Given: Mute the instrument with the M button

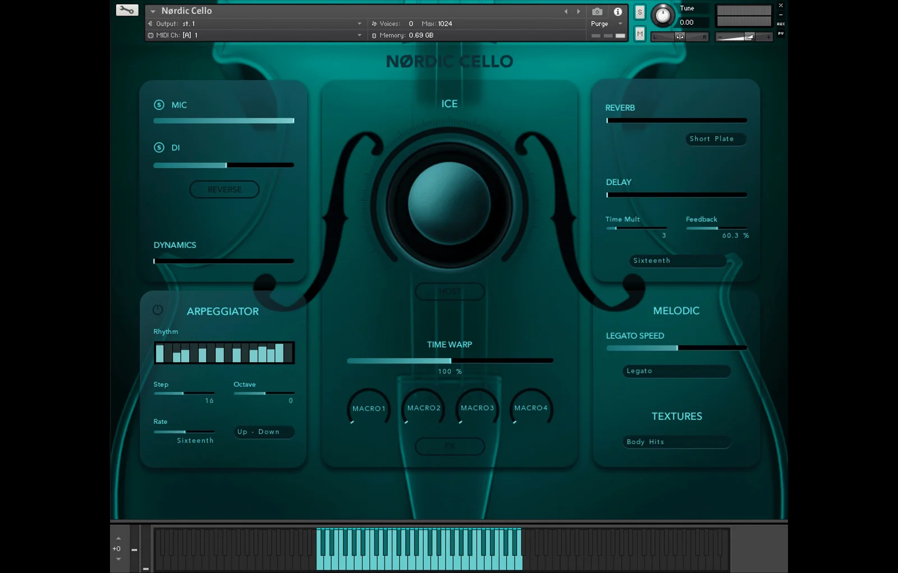Looking at the screenshot, I should pyautogui.click(x=640, y=34).
